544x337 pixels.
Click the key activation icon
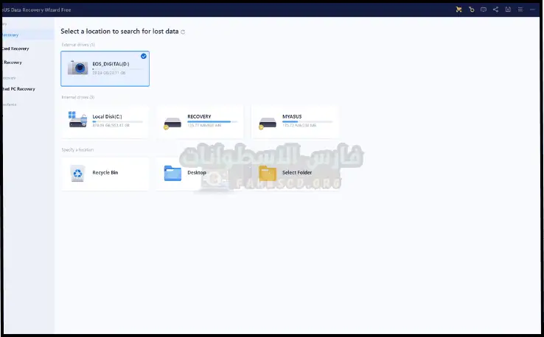(x=471, y=10)
